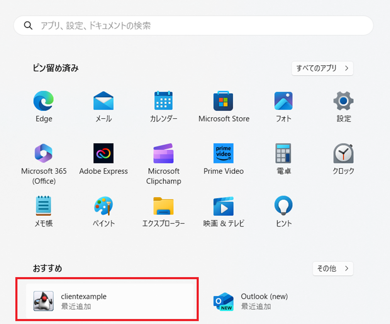Image resolution: width=390 pixels, height=324 pixels.
Task: Open エクスプローラー file explorer
Action: (x=163, y=206)
